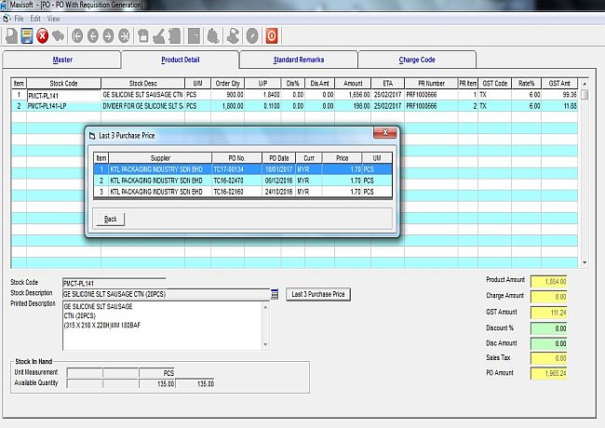
Task: Go to next record arrow icon
Action: tap(109, 36)
